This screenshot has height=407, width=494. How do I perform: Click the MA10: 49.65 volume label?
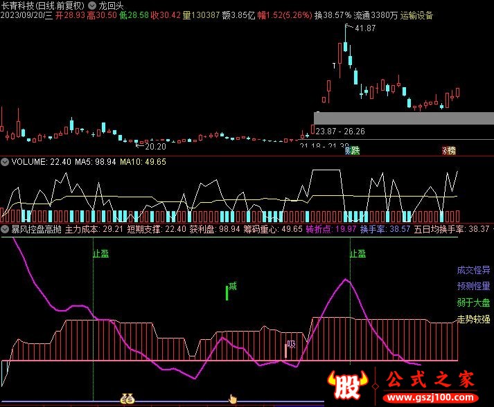143,162
